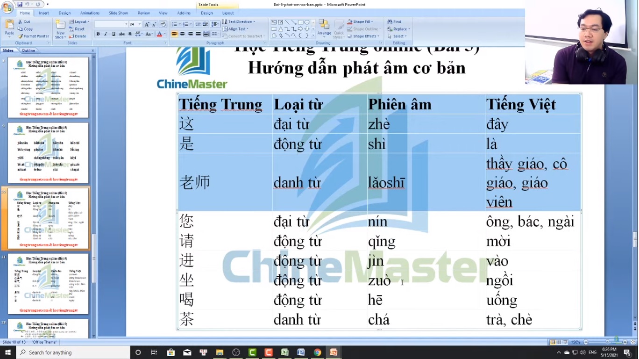Click the table cell 'trà, chè'
Screen dimensions: 639x359
(533, 319)
